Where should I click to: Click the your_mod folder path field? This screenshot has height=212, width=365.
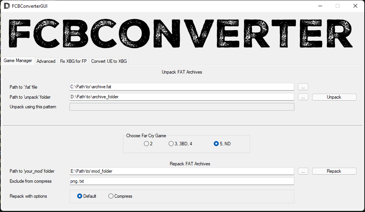pos(182,171)
